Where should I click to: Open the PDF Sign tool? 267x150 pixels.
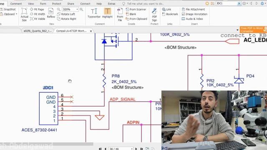coord(154,15)
